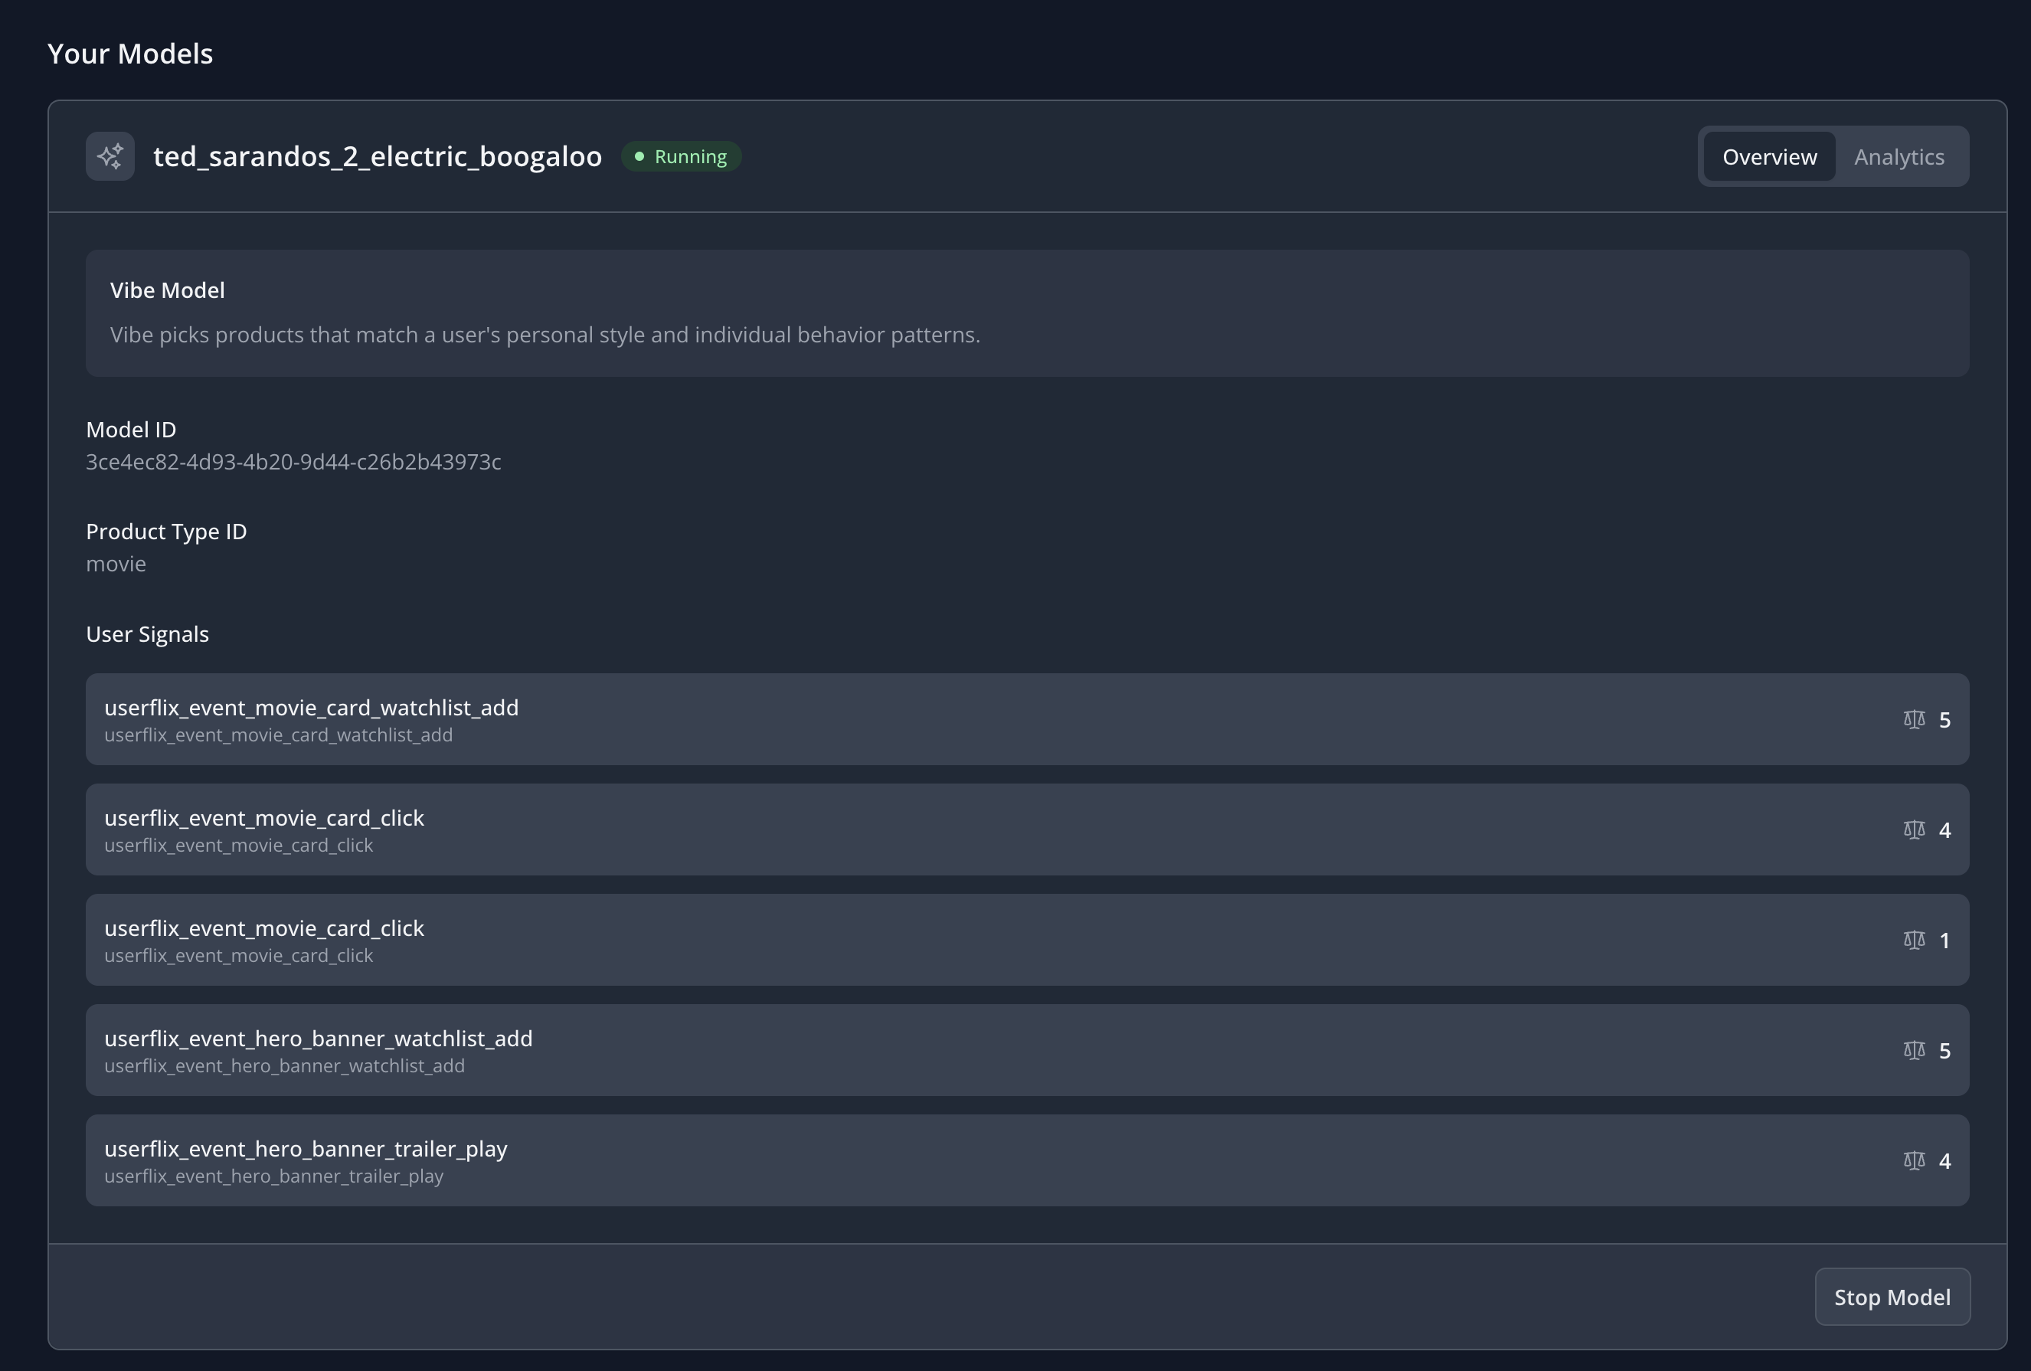Click the Vibe Model heading
2031x1371 pixels.
(168, 290)
